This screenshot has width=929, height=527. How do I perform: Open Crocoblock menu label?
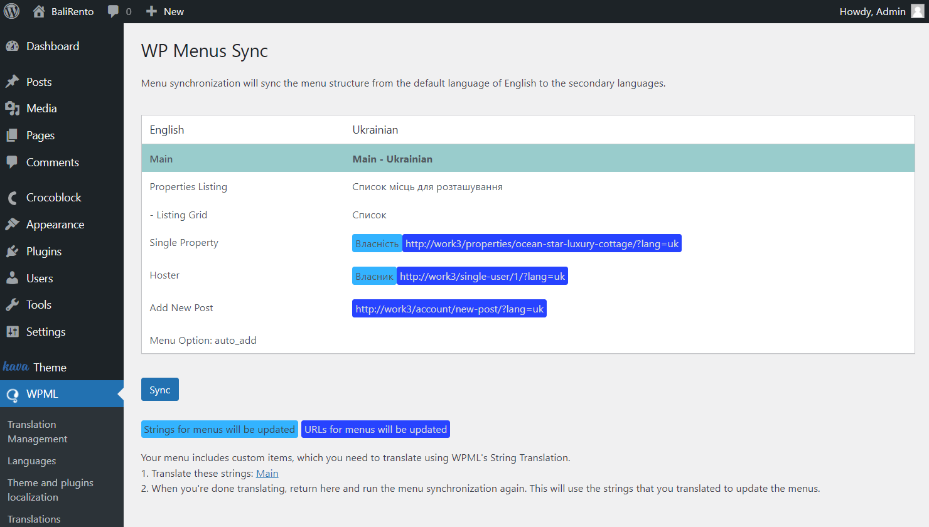54,198
